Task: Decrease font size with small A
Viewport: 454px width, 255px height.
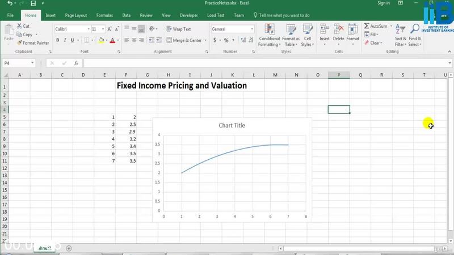Action: coord(117,29)
